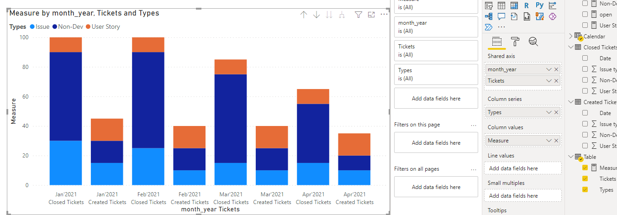This screenshot has width=617, height=215.
Task: Open the Tickets is (All) filter card
Action: (436, 51)
